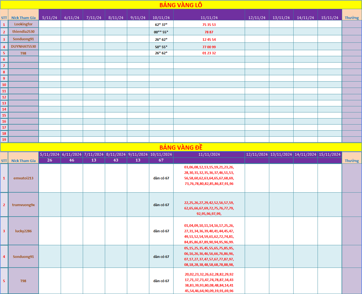Viewport: 362px width, 294px height.
Task: Select result 13 under 7/11/2024
Action: coord(94,160)
